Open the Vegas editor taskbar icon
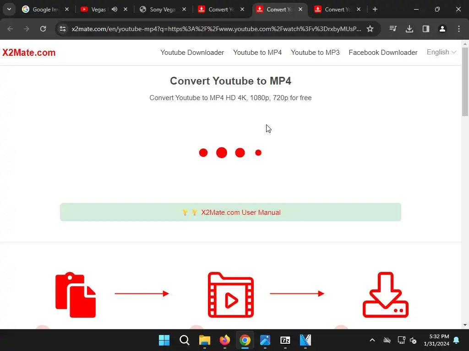 click(x=305, y=340)
